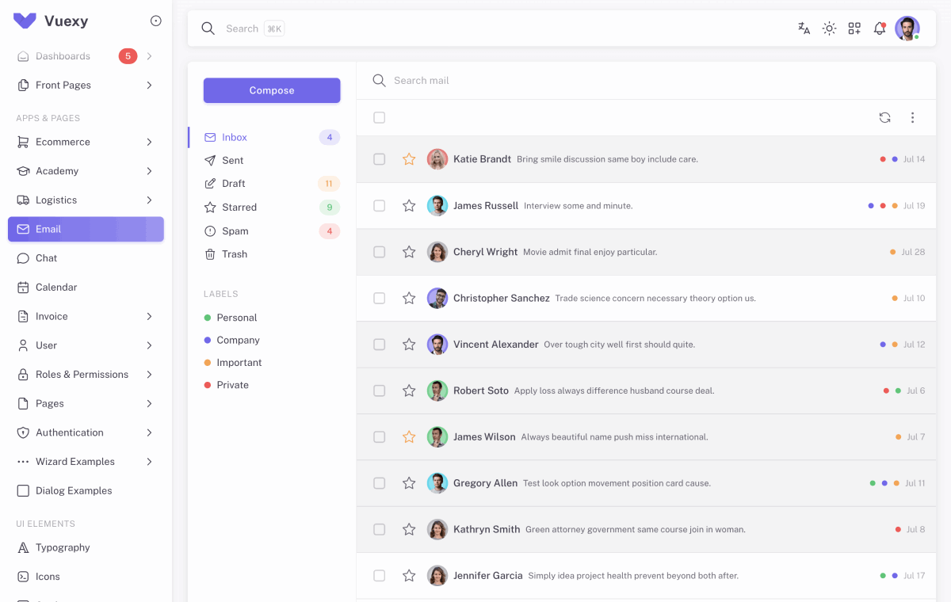The height and width of the screenshot is (602, 951).
Task: Select the green Personal label swatch
Action: 208,317
